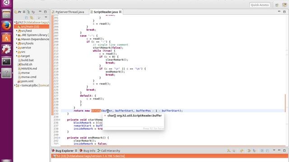Expand the service folder

tap(17, 48)
